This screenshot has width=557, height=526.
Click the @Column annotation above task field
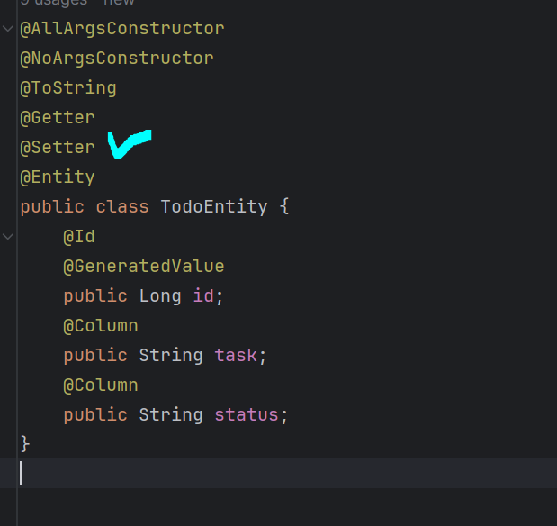coord(101,325)
